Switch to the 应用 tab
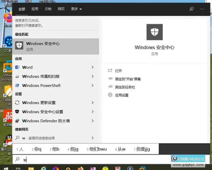This screenshot has width=212, height=170. [x=35, y=9]
